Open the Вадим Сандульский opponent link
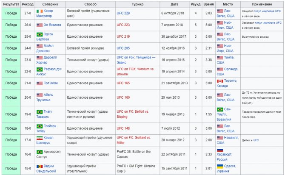 (46, 169)
